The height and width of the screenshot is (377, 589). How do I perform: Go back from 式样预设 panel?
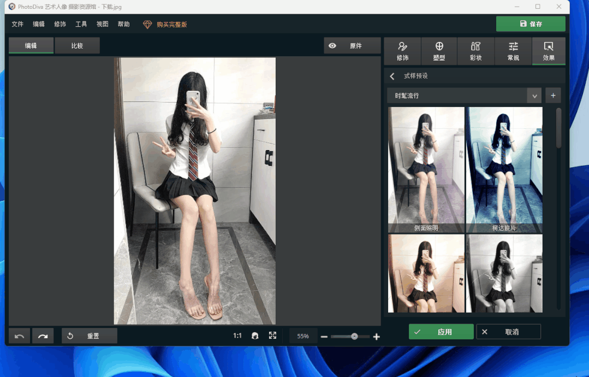(392, 76)
